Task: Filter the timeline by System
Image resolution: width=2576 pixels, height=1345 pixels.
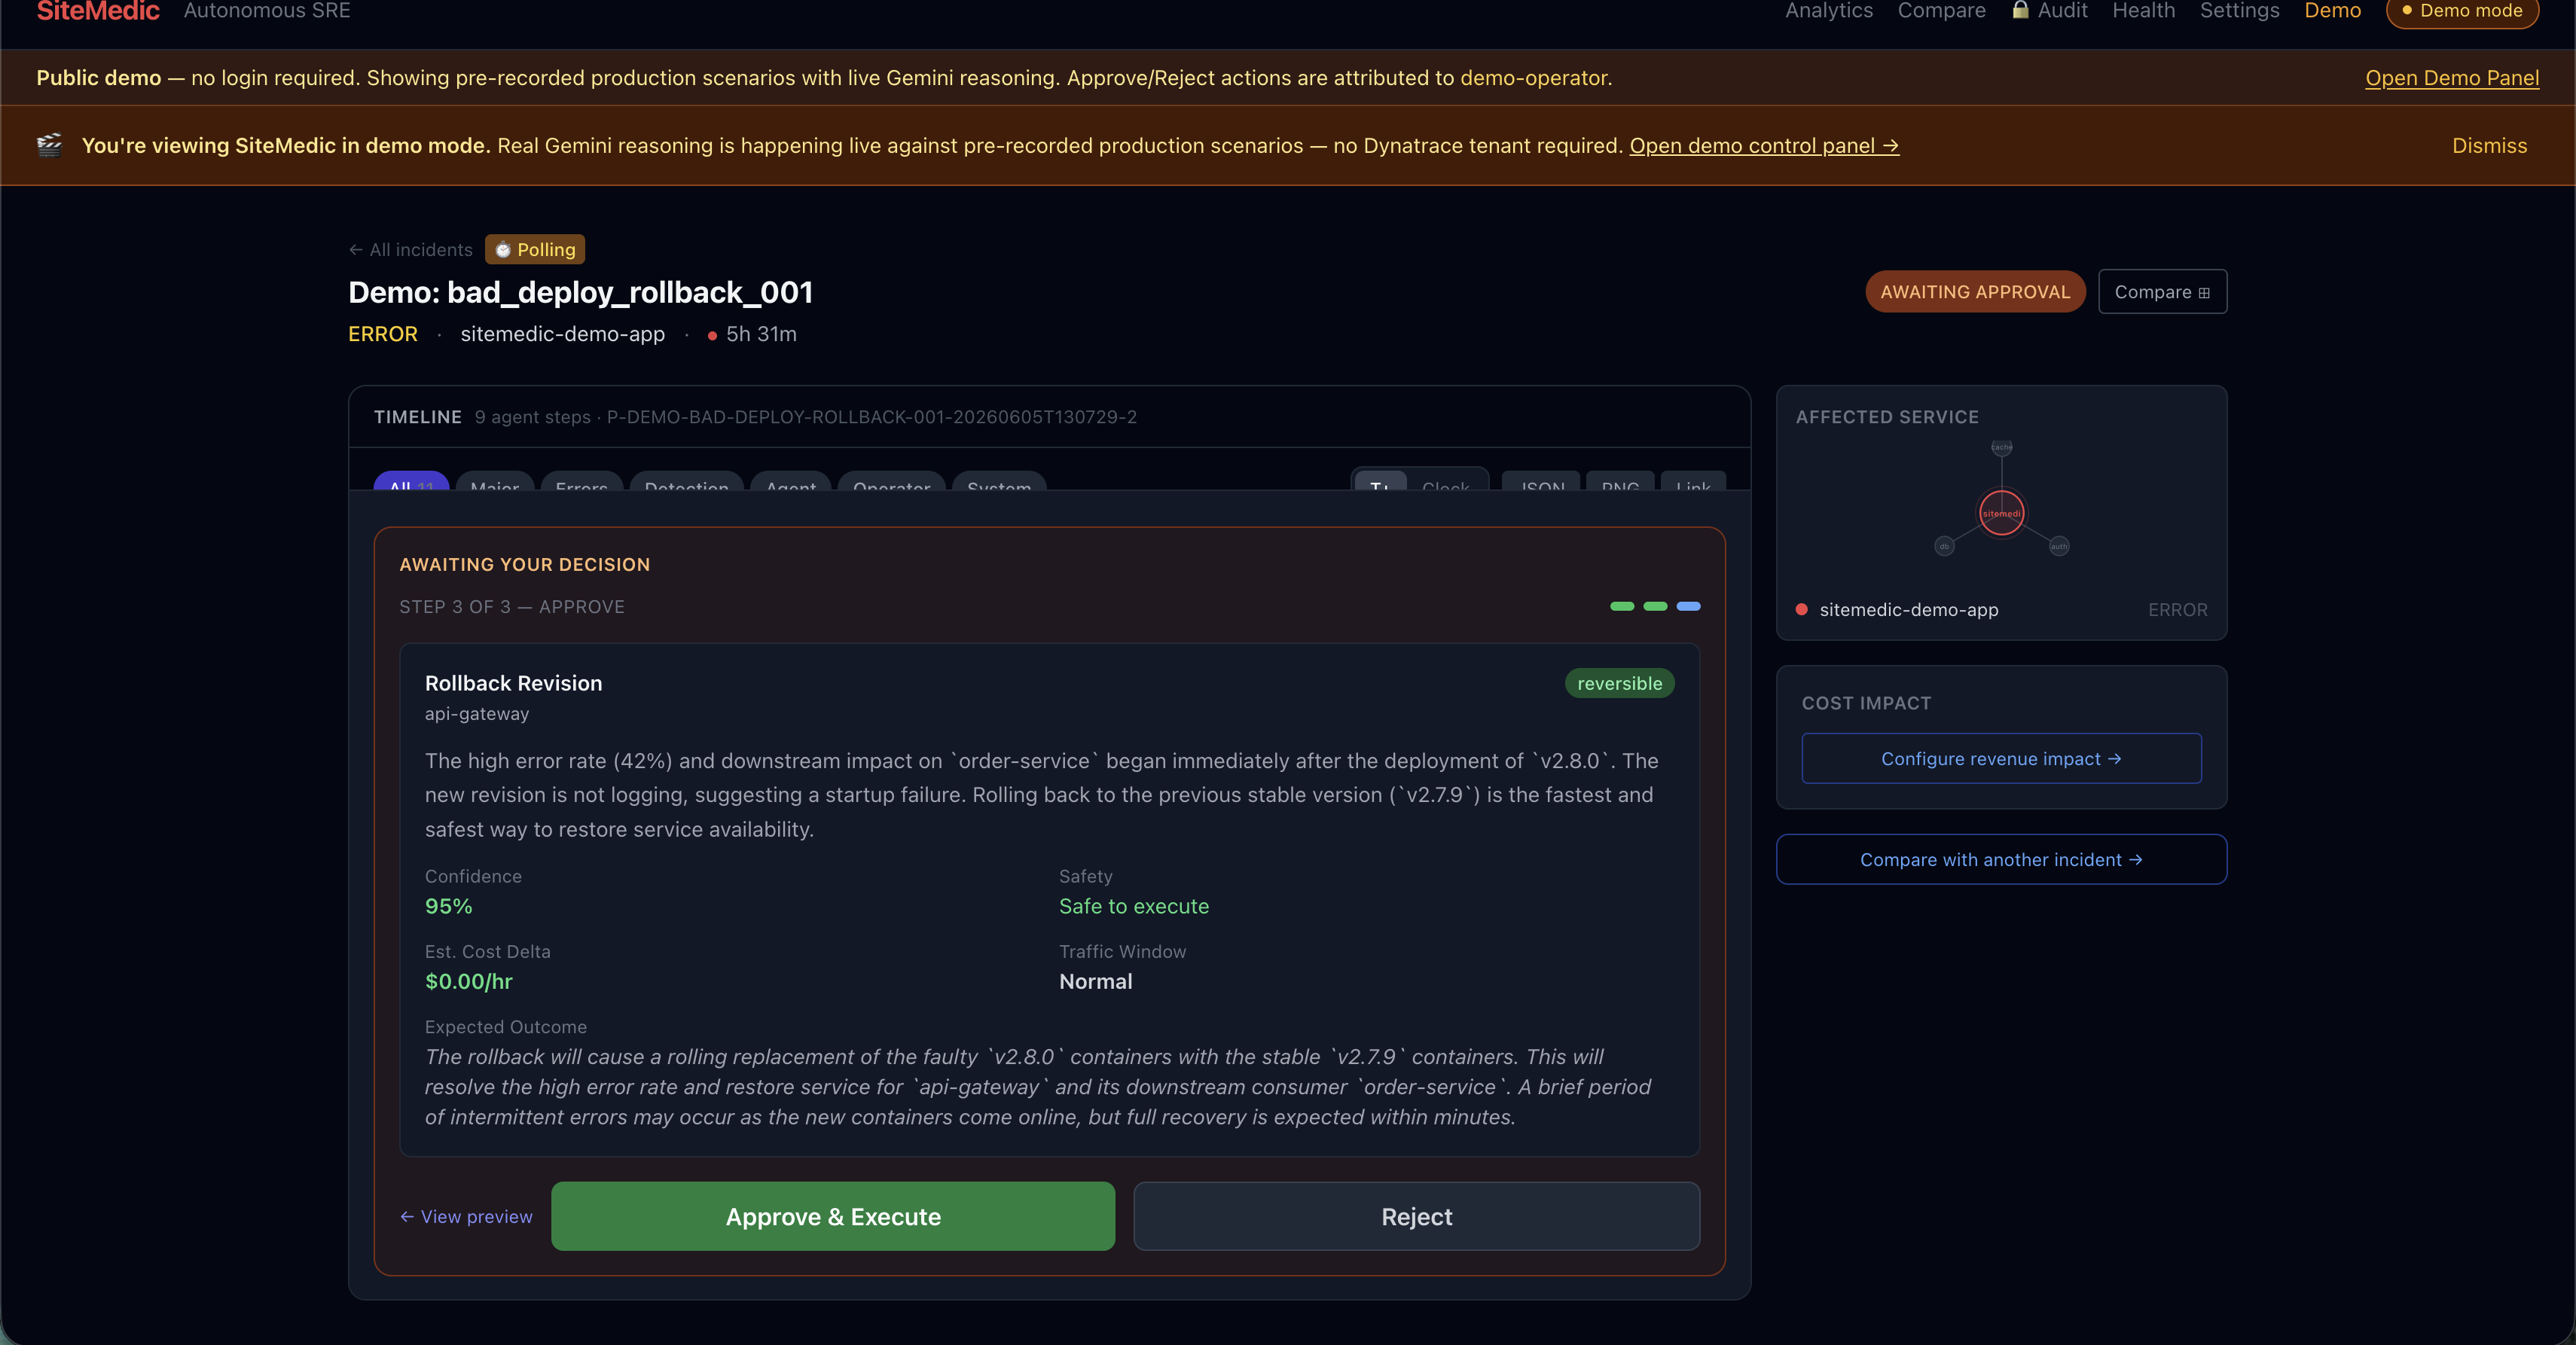Action: [999, 482]
